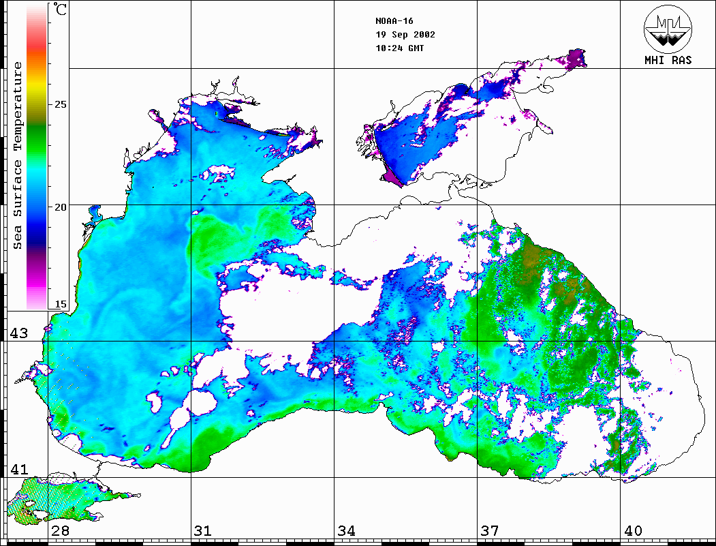Click the °C unit label
Viewport: 716px width, 546px height.
pyautogui.click(x=59, y=9)
